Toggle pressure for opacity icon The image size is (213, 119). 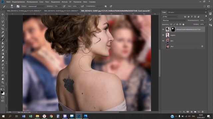tap(64, 6)
